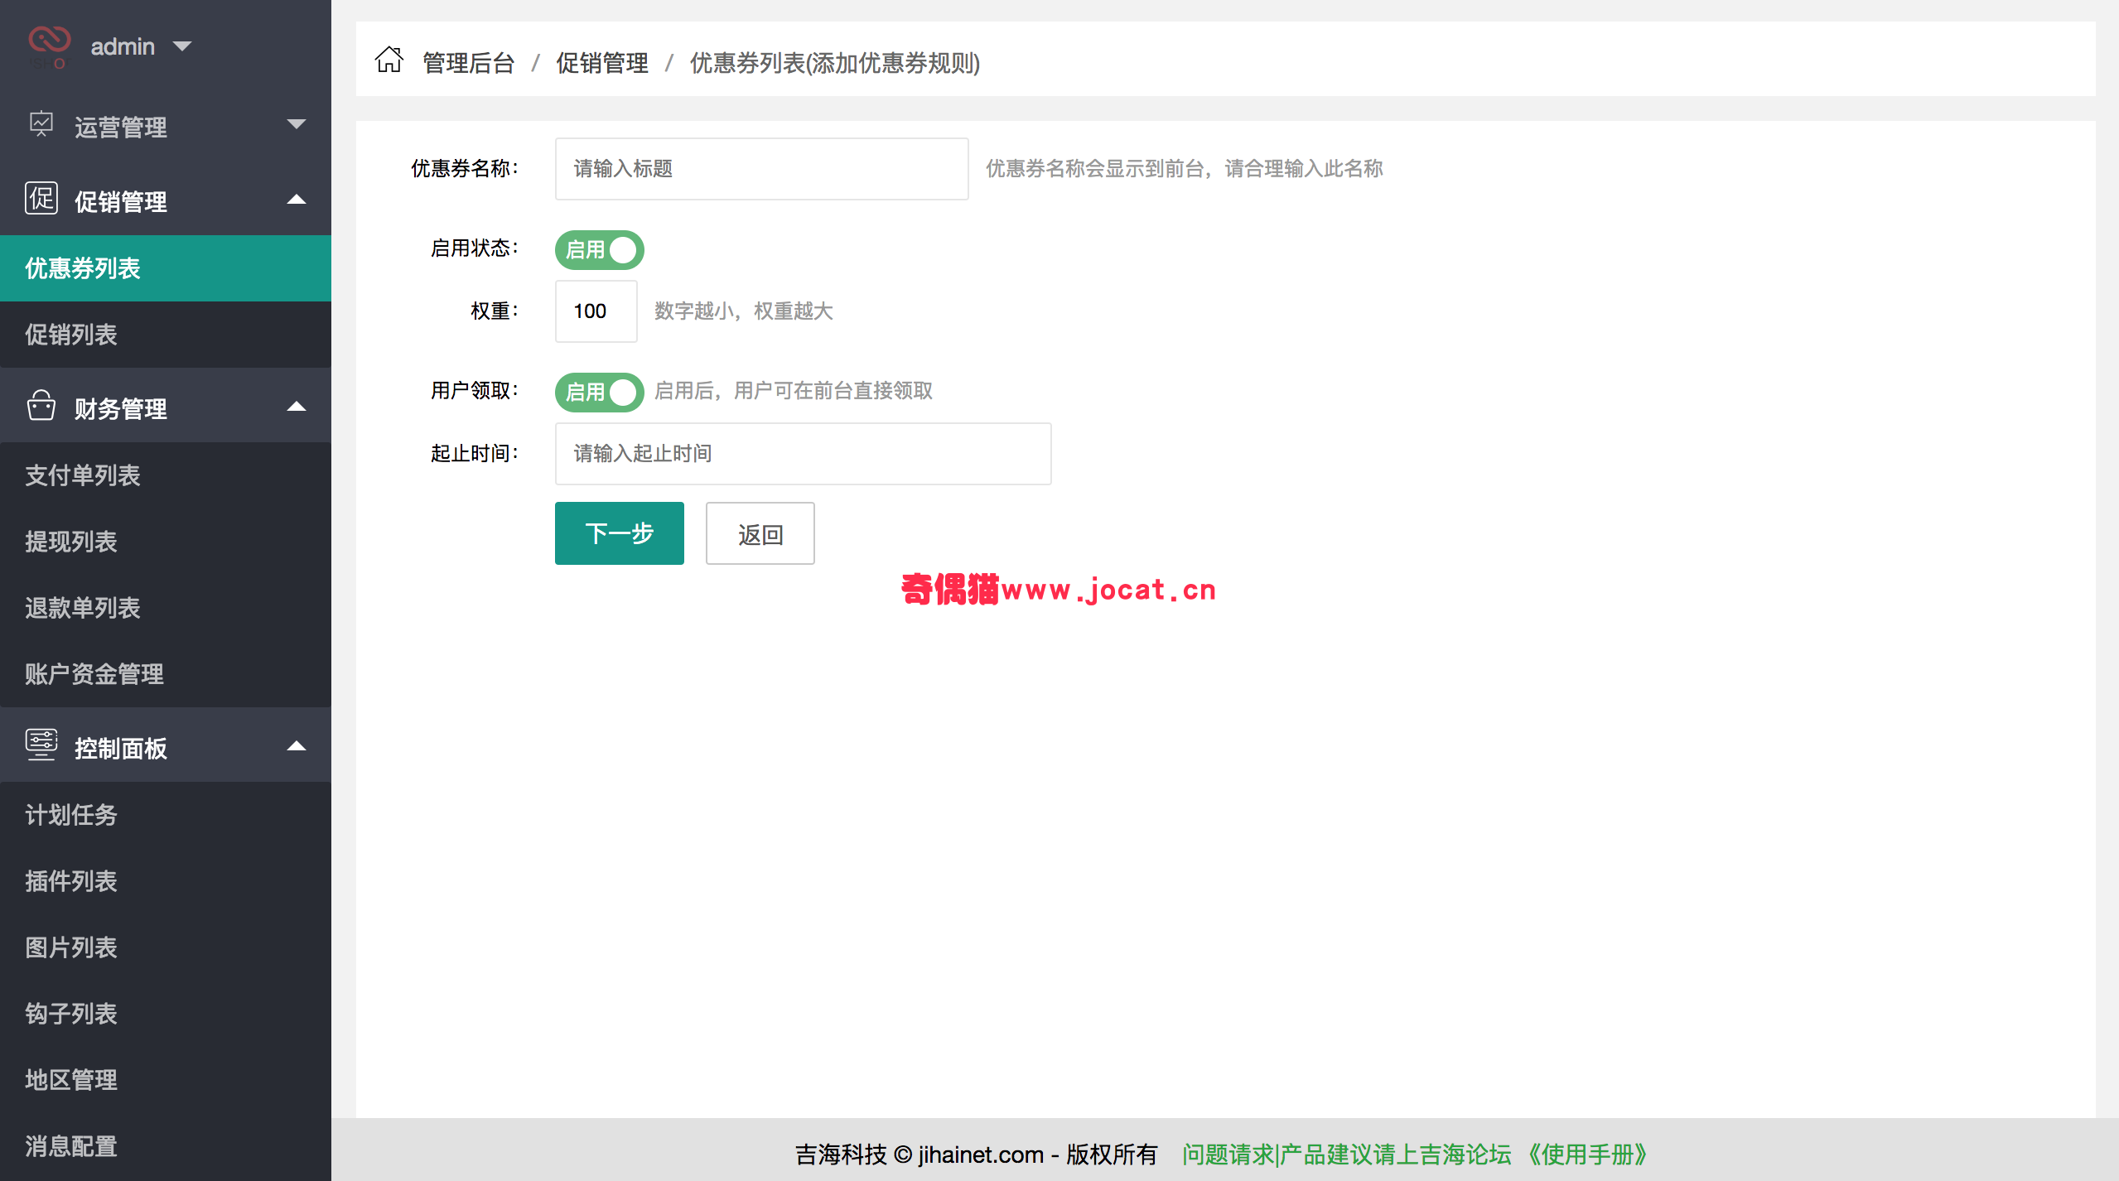2119x1181 pixels.
Task: Click the admin username text
Action: pyautogui.click(x=123, y=46)
